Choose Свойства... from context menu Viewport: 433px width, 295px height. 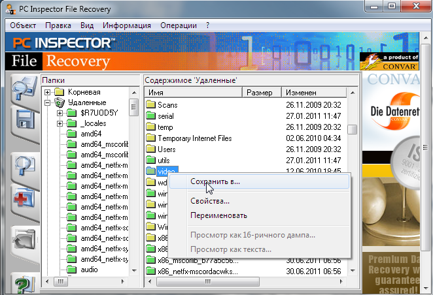click(259, 201)
